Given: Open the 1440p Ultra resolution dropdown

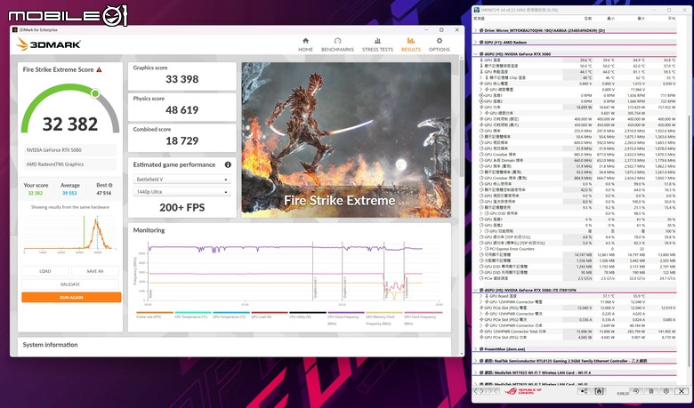Looking at the screenshot, I should pyautogui.click(x=182, y=192).
